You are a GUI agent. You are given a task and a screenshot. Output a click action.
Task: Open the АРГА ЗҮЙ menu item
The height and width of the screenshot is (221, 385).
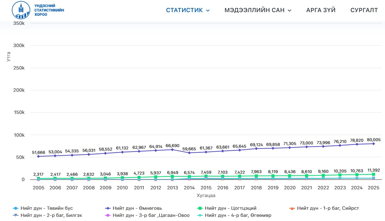(x=321, y=10)
